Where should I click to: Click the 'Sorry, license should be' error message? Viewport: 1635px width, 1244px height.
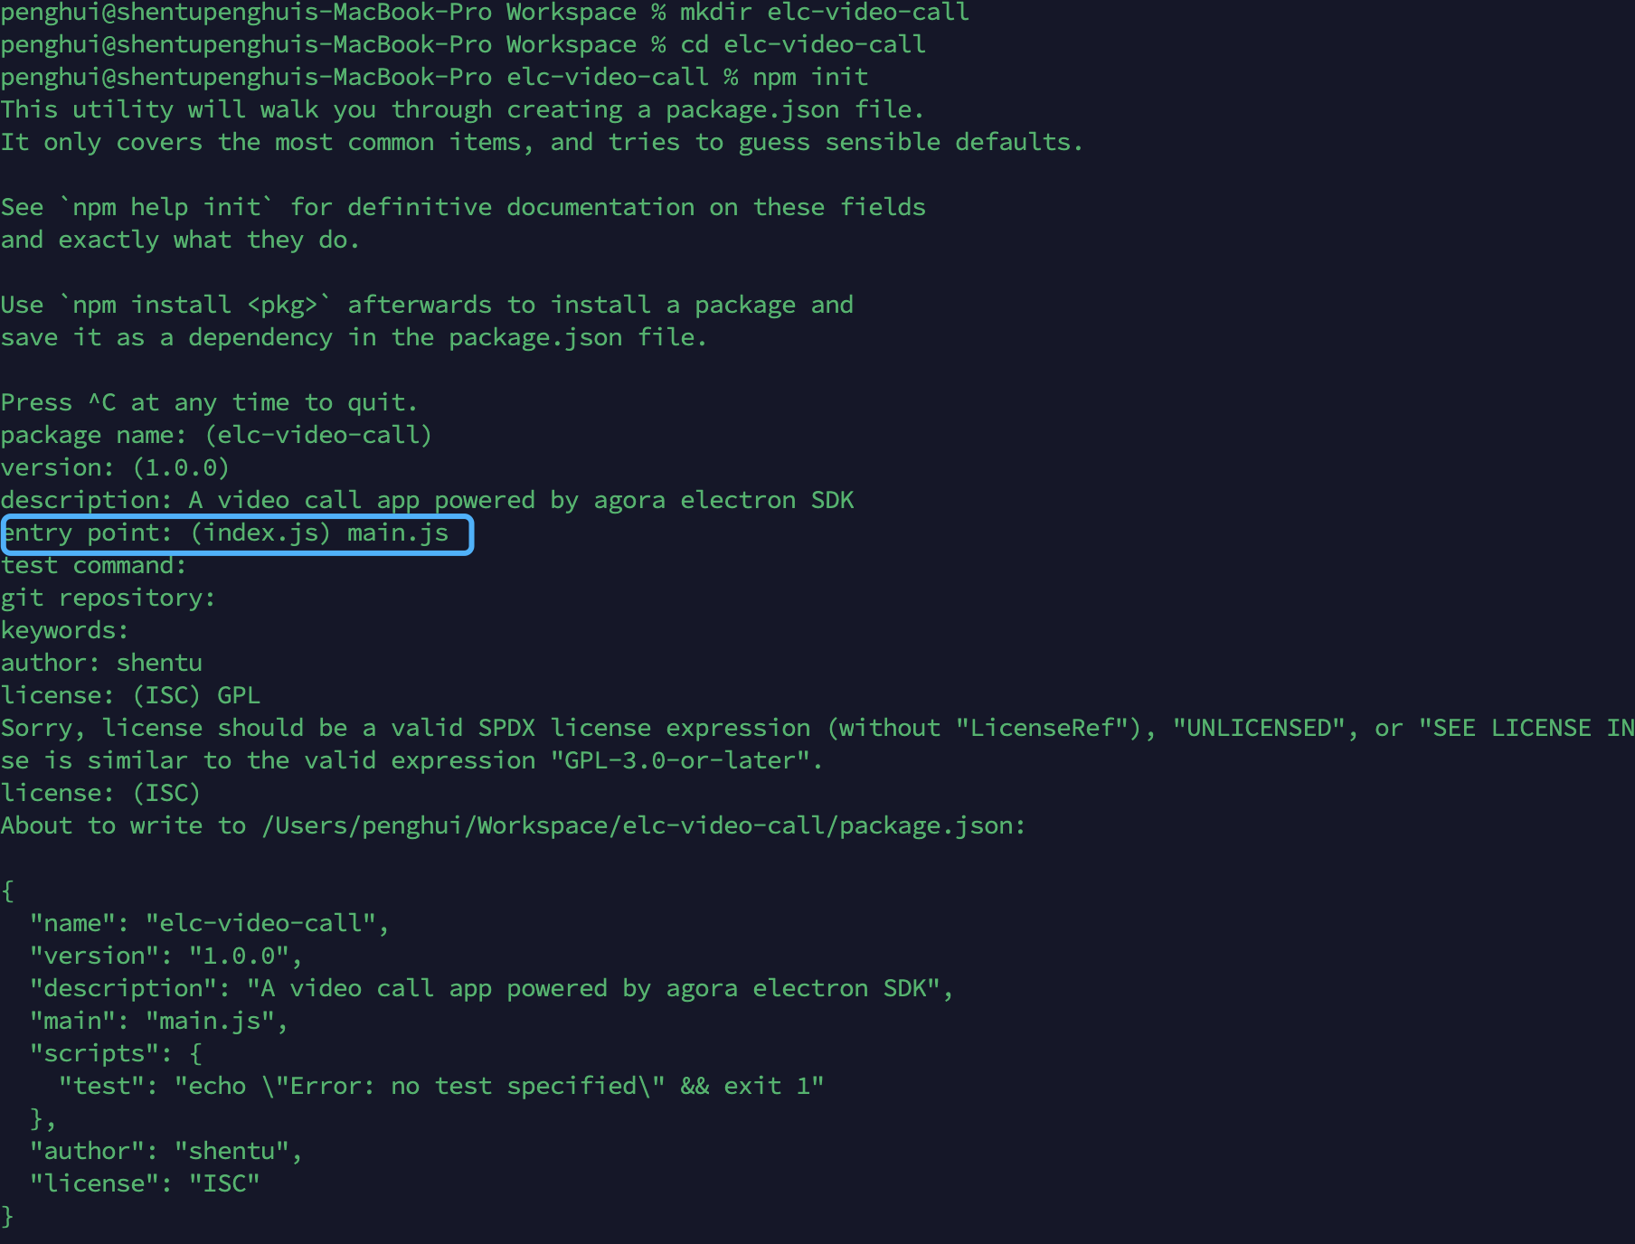click(x=817, y=729)
